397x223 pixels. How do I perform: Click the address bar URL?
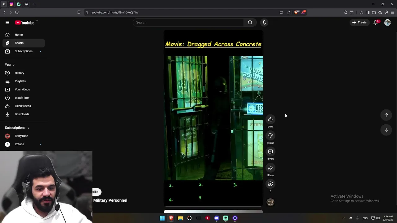coord(115,12)
